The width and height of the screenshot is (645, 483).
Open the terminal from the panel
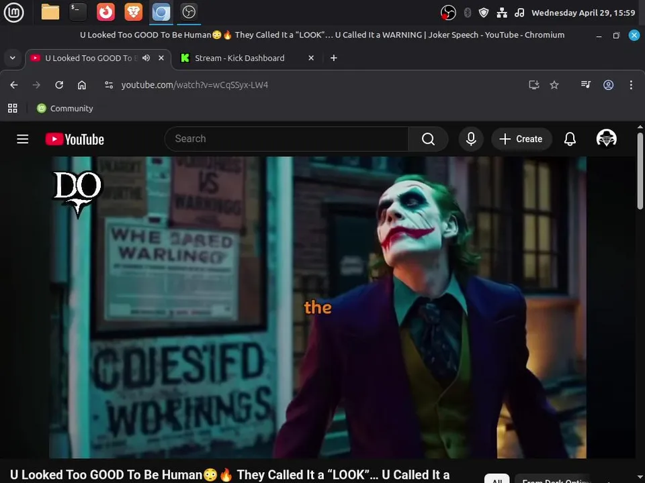coord(78,12)
